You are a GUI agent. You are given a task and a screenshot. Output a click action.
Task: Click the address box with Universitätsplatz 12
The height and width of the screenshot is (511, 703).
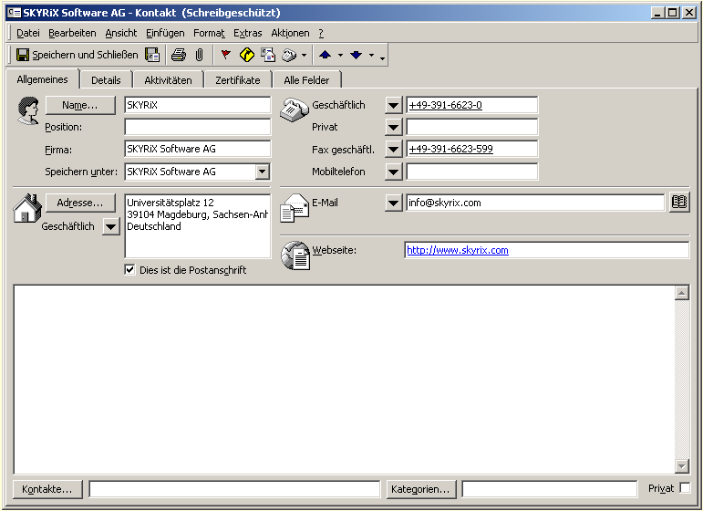(x=198, y=226)
